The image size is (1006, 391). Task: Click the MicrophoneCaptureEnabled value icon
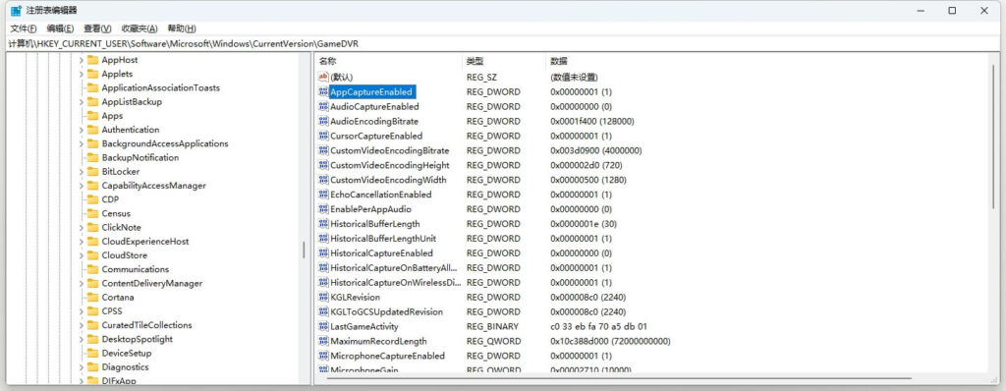(x=323, y=356)
